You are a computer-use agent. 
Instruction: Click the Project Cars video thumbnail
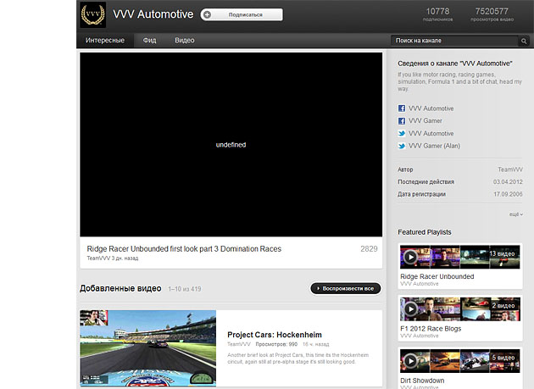[x=147, y=348]
